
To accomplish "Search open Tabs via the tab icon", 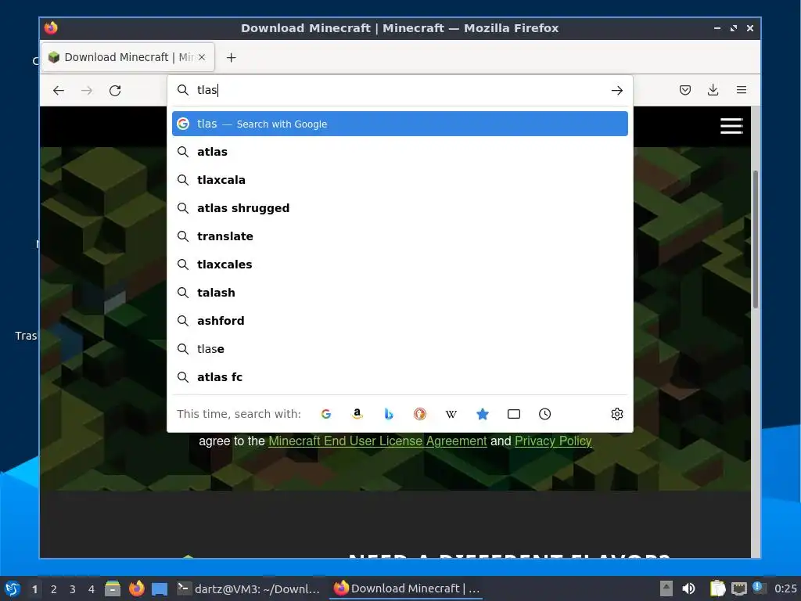I will coord(513,414).
